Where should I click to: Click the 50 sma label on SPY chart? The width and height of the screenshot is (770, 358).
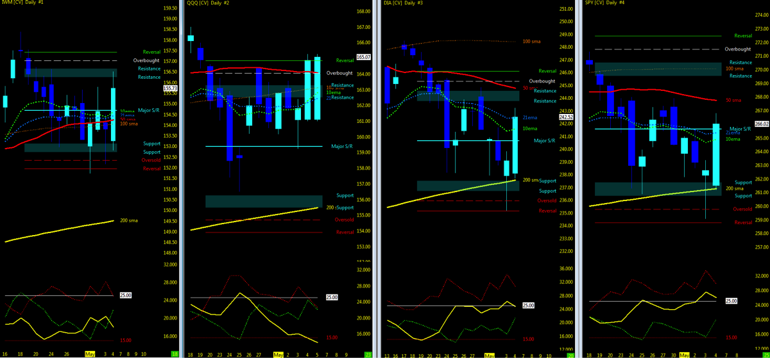(733, 100)
